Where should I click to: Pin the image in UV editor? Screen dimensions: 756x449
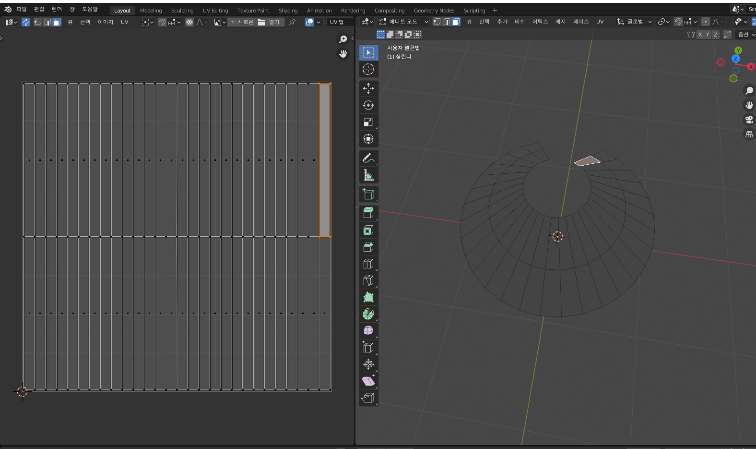[x=292, y=22]
